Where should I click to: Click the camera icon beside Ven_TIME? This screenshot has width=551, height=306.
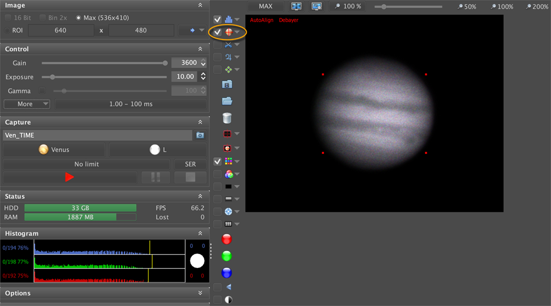(200, 136)
